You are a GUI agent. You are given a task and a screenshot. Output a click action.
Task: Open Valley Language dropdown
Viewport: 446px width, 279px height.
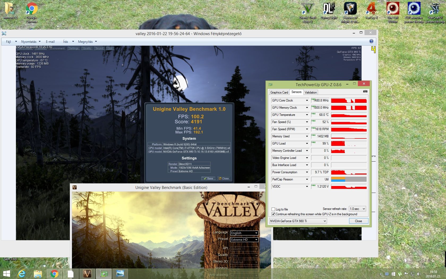coord(244,233)
